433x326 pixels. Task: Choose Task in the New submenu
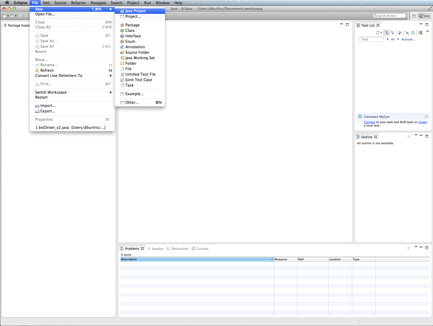tap(140, 85)
